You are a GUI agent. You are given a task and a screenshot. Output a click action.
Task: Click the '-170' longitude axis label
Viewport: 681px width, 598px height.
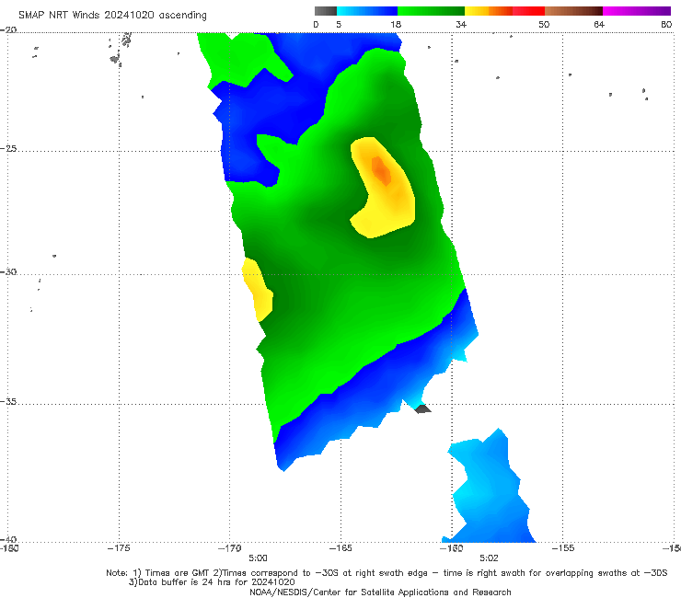tap(229, 548)
